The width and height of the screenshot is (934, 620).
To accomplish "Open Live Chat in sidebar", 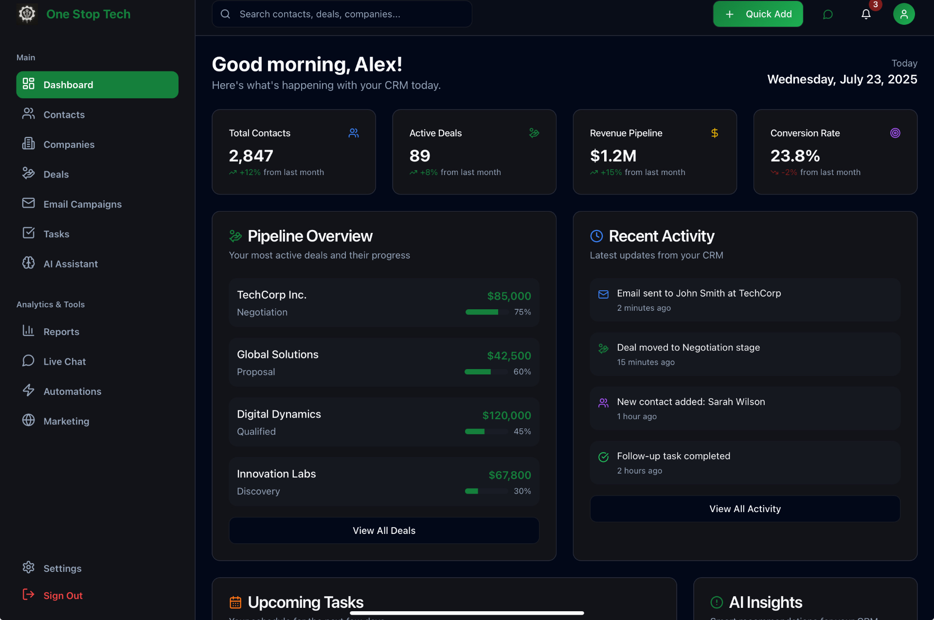I will (x=97, y=361).
